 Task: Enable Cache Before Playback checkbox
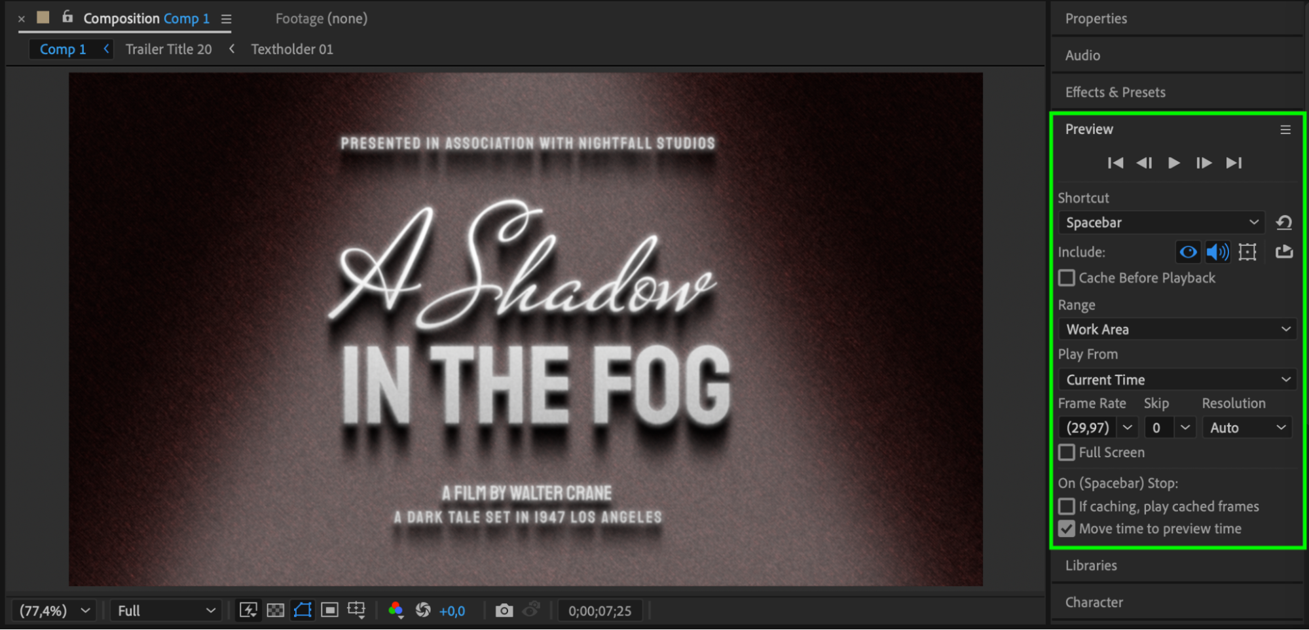point(1067,278)
